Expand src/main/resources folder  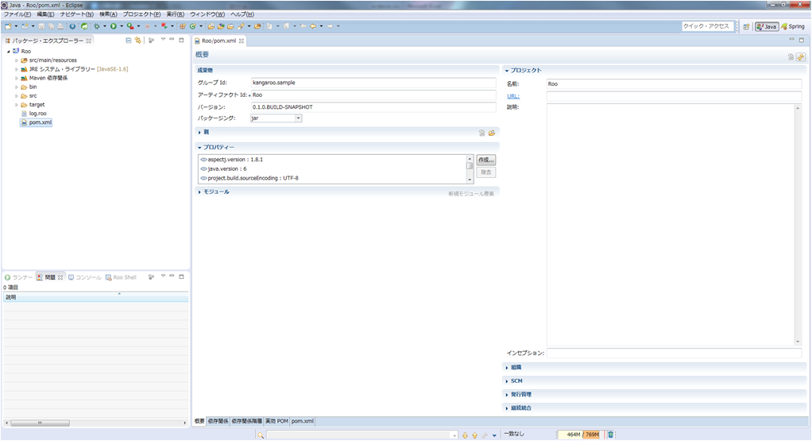pyautogui.click(x=16, y=60)
